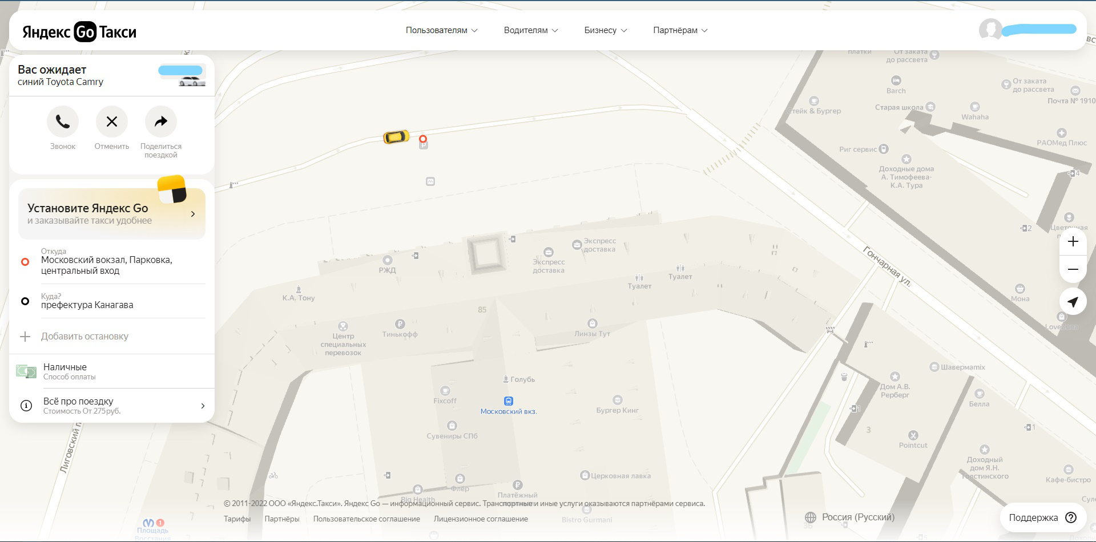Open the Бизнесу dropdown menu

tap(606, 30)
